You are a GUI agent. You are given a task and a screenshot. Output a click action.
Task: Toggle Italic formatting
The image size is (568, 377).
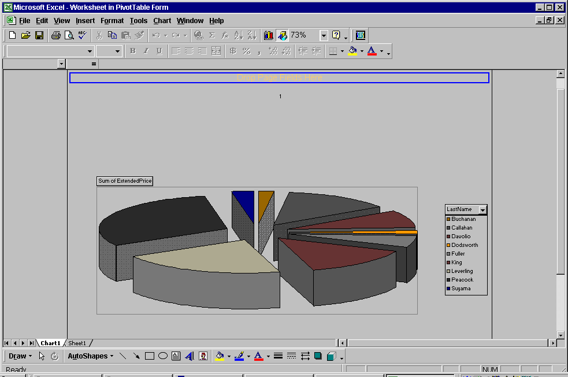(146, 51)
